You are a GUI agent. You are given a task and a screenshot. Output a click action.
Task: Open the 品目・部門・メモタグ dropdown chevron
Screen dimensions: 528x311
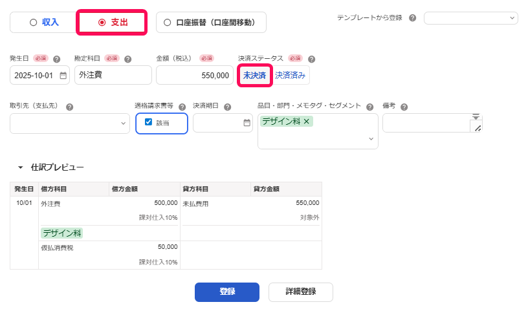click(x=371, y=138)
